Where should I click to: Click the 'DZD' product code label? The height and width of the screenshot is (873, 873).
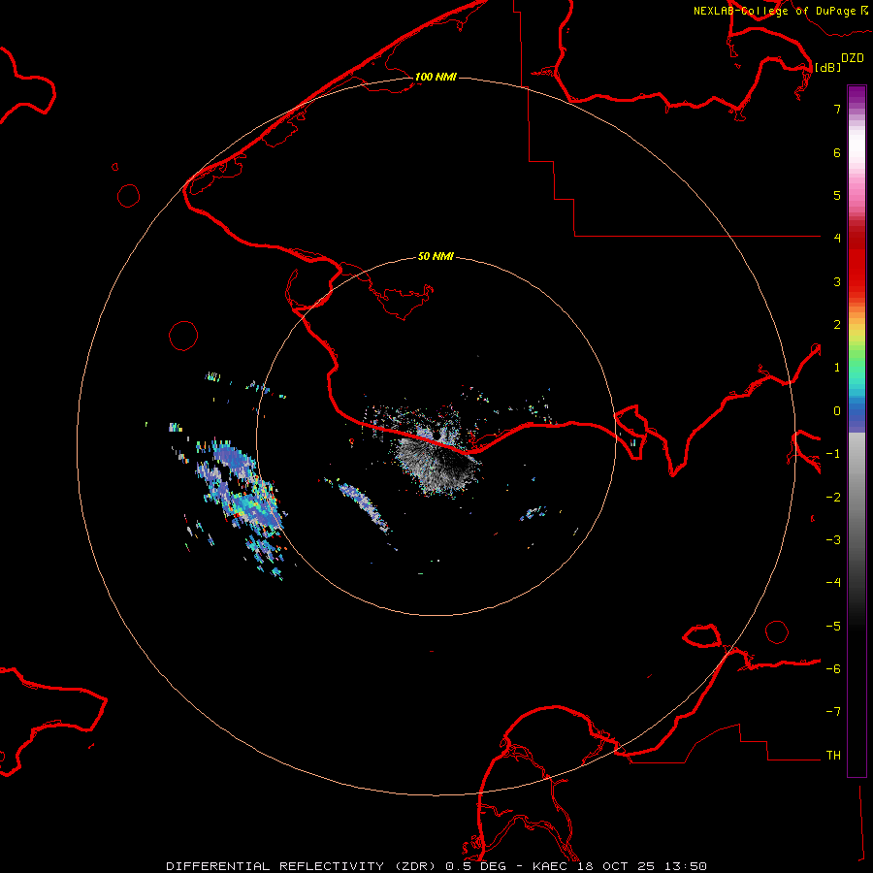click(853, 58)
